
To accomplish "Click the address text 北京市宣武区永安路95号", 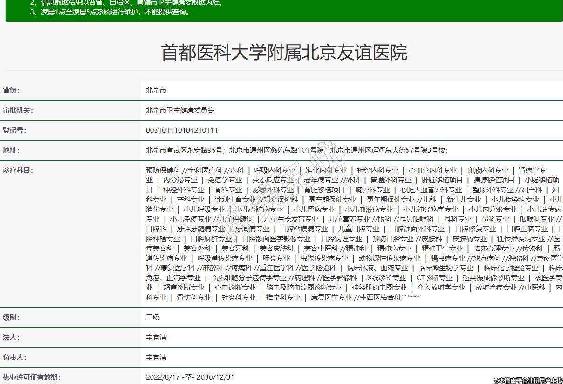I will [185, 150].
